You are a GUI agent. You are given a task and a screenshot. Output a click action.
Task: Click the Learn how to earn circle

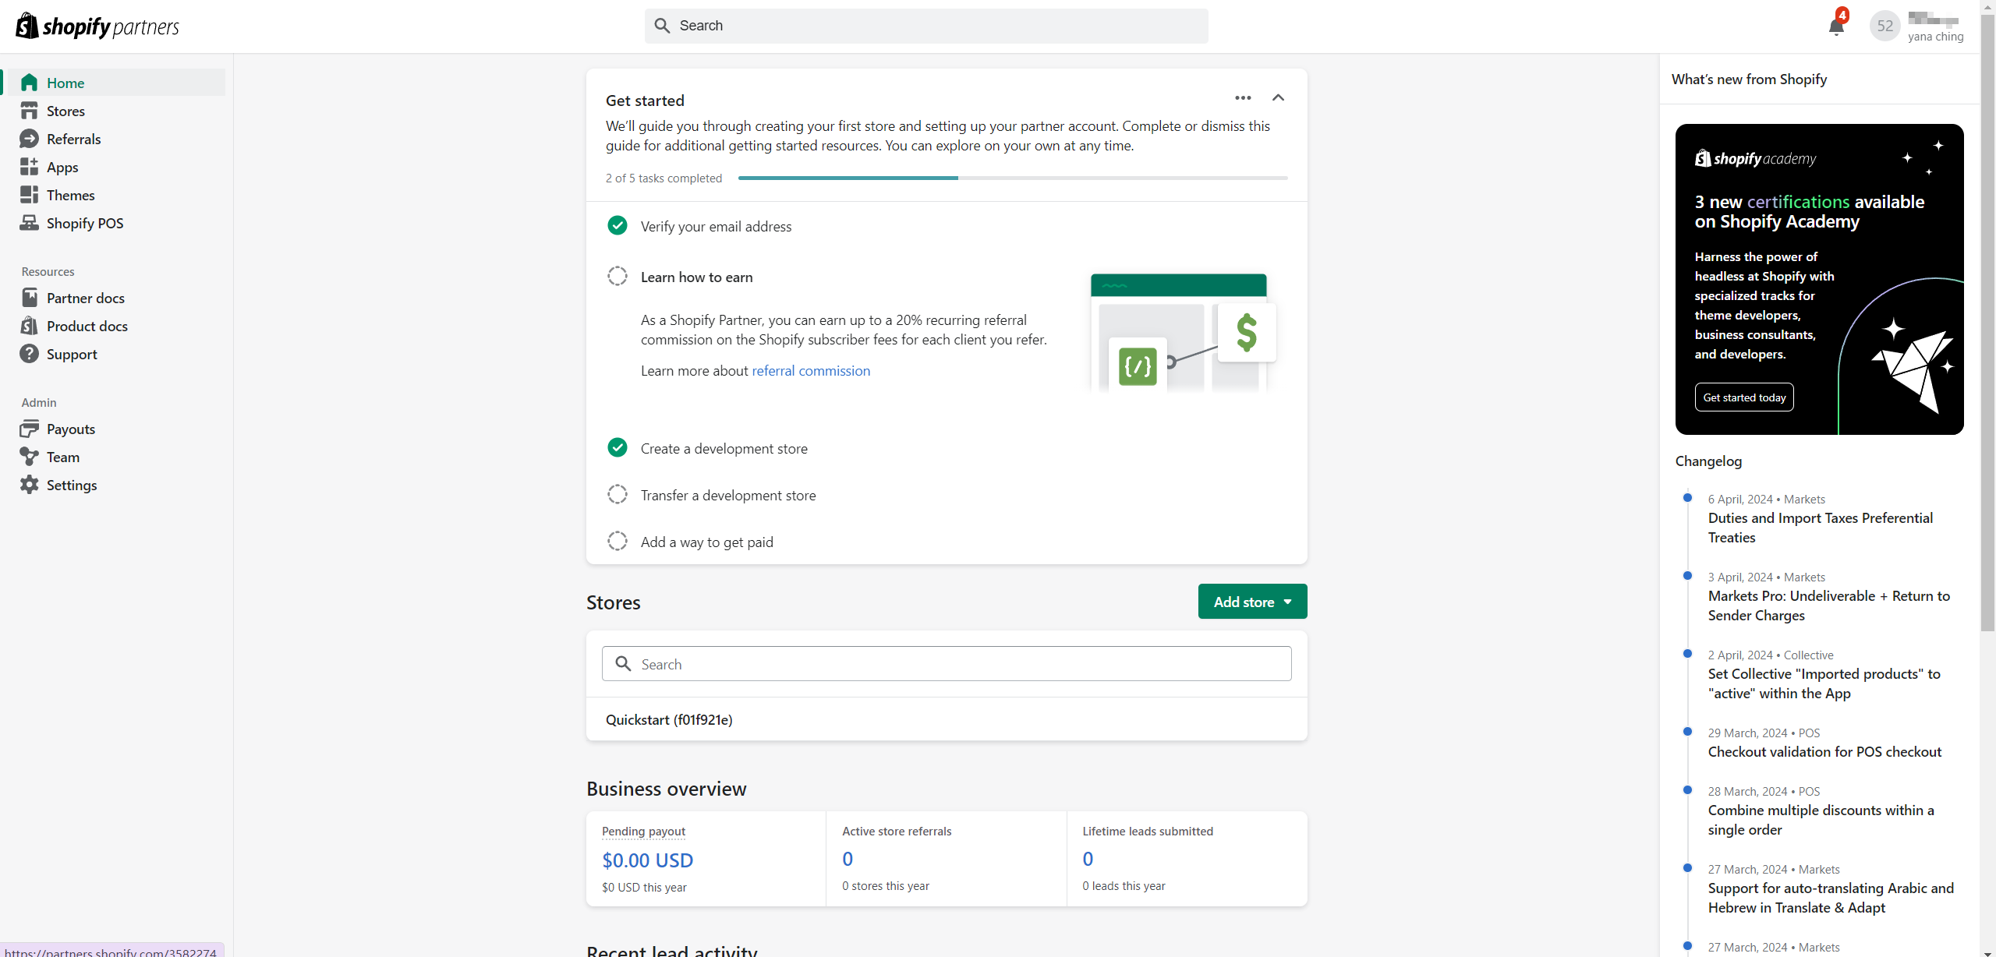point(617,277)
